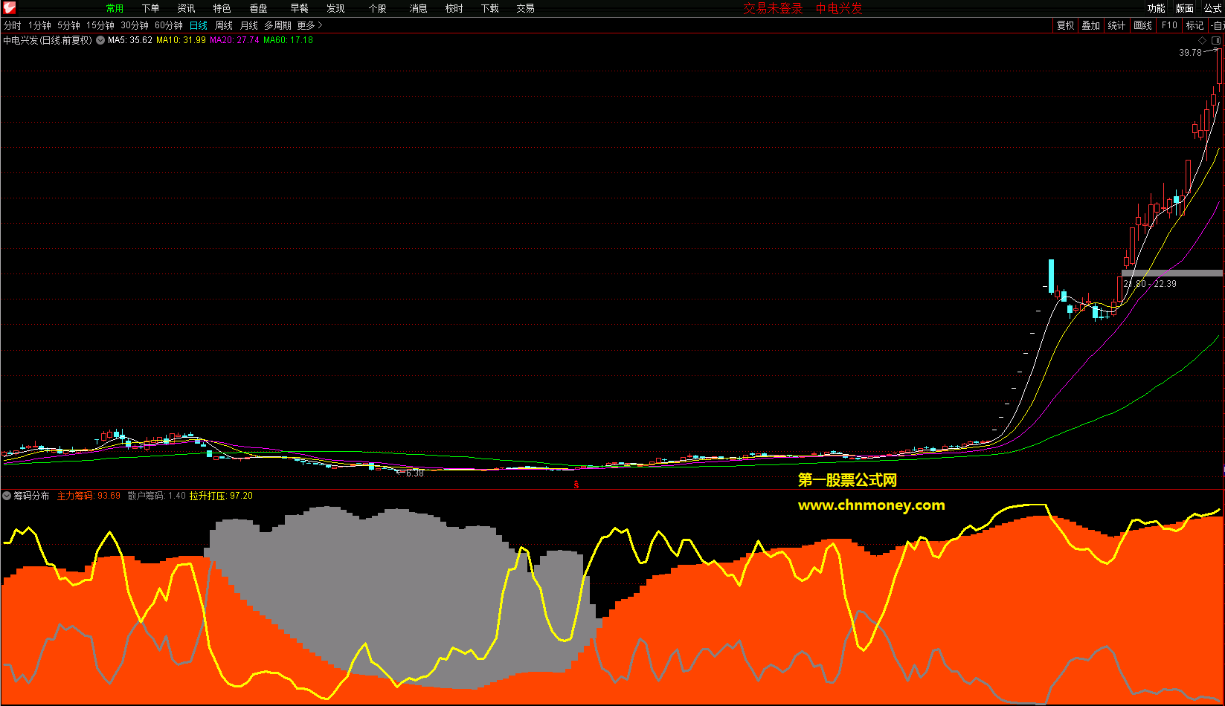The width and height of the screenshot is (1225, 706).
Task: Switch to 月线 monthly period
Action: 249,25
